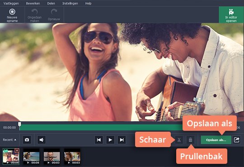
Task: Open the clip with In editor openen
Action: [231, 15]
